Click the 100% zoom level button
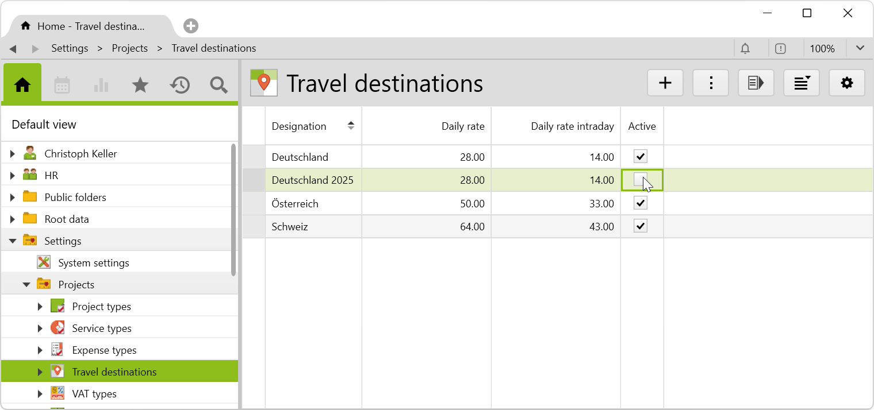 click(822, 49)
